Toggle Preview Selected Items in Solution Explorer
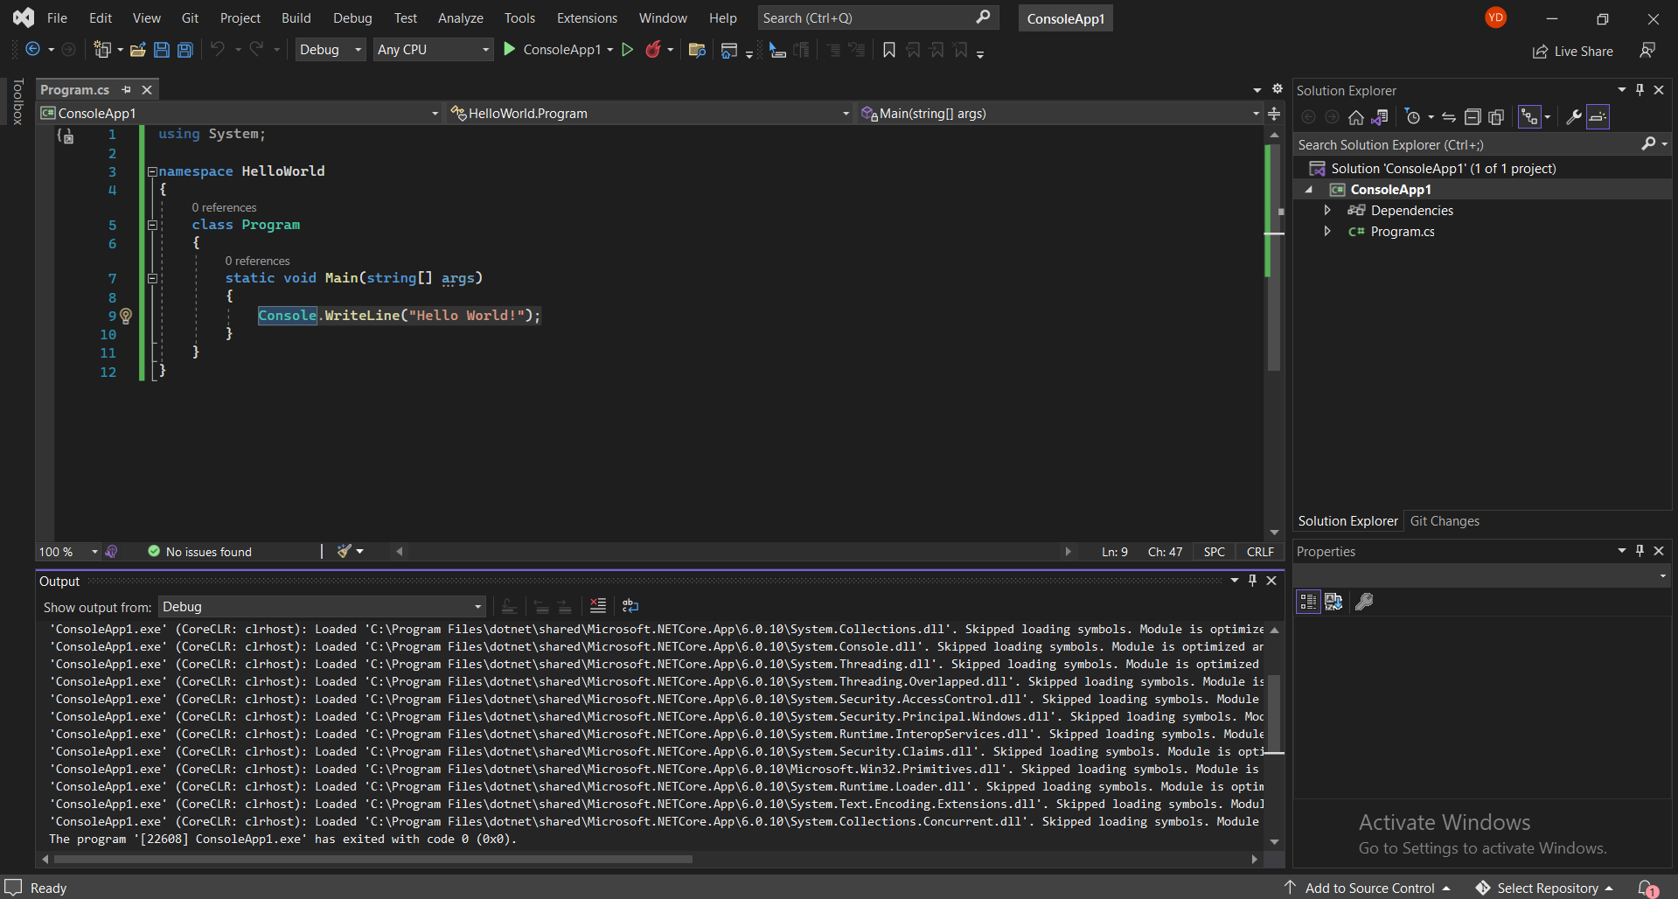Screen dimensions: 1678x899 click(1598, 117)
